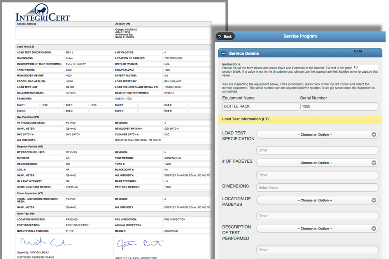Image resolution: width=389 pixels, height=259 pixels.
Task: Click the Other Test Info section header
Action: pos(113,214)
